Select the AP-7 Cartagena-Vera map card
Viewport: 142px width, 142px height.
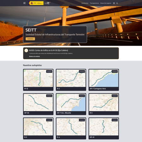[104, 80]
